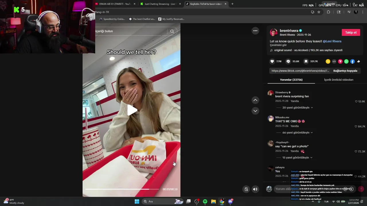The width and height of the screenshot is (367, 206).
Task: Reply to Mikaaku.mv's comment via Yanıtla
Action: [294, 126]
